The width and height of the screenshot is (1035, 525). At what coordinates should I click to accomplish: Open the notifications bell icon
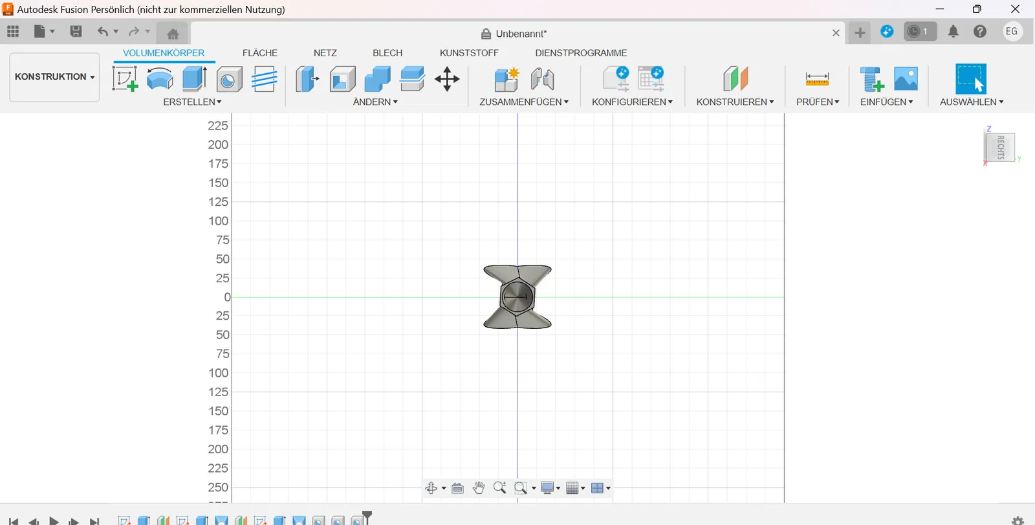(953, 31)
